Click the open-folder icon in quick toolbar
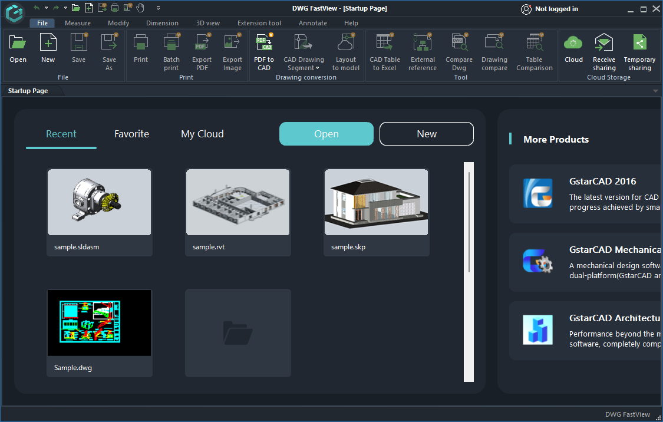663x422 pixels. [x=75, y=8]
